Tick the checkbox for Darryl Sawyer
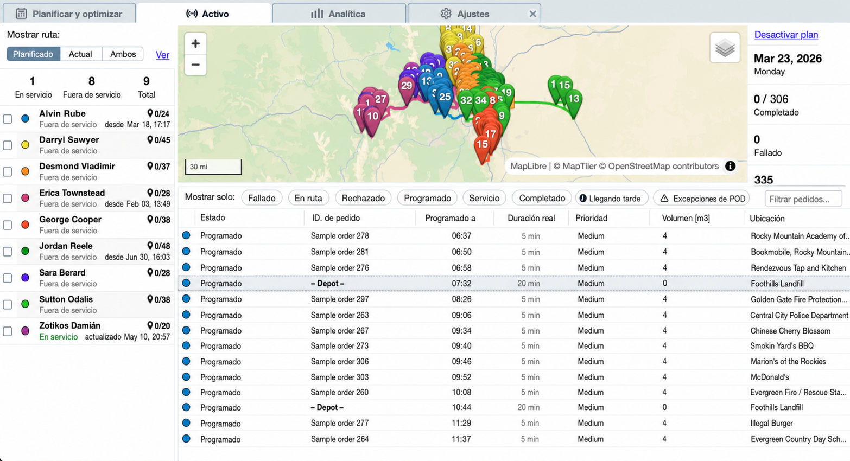The image size is (850, 461). coord(8,145)
